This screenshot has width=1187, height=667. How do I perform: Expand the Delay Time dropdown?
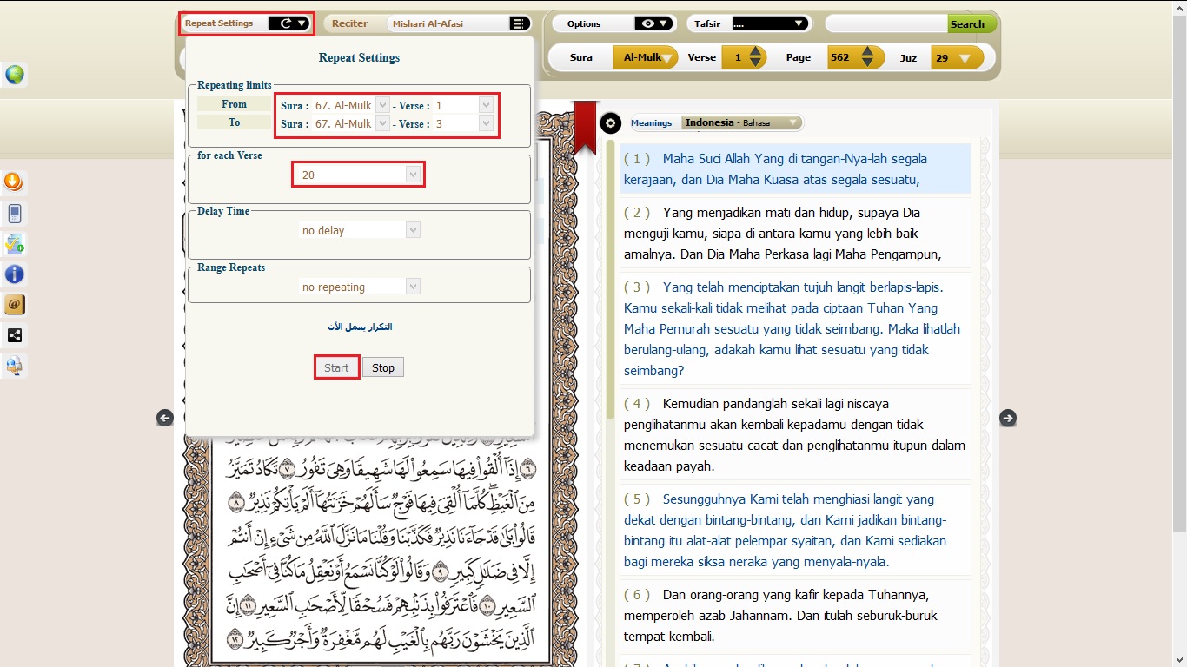tap(414, 229)
